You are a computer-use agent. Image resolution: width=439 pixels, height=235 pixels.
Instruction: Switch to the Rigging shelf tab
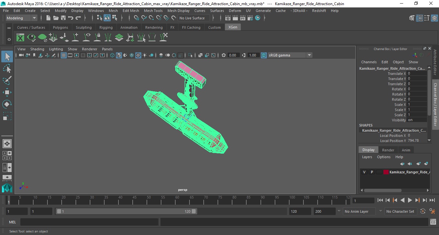106,27
